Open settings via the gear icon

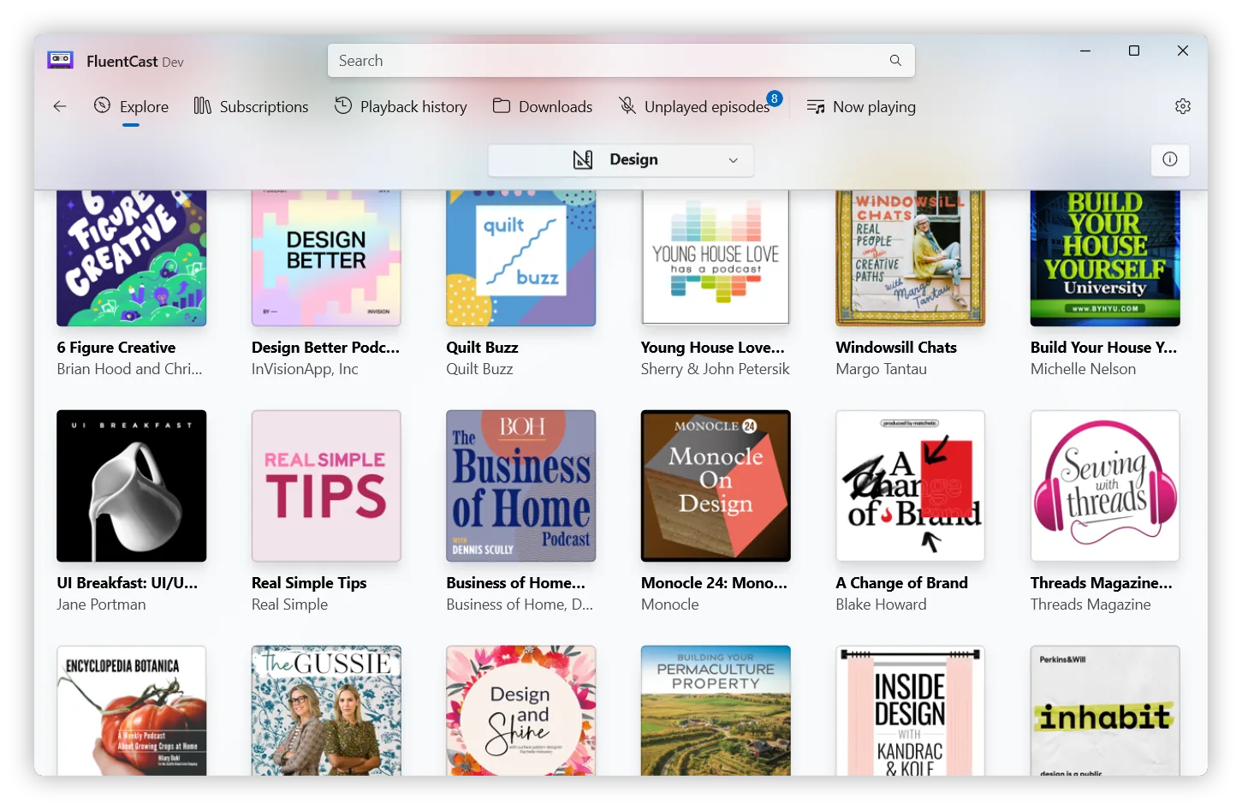1183,106
